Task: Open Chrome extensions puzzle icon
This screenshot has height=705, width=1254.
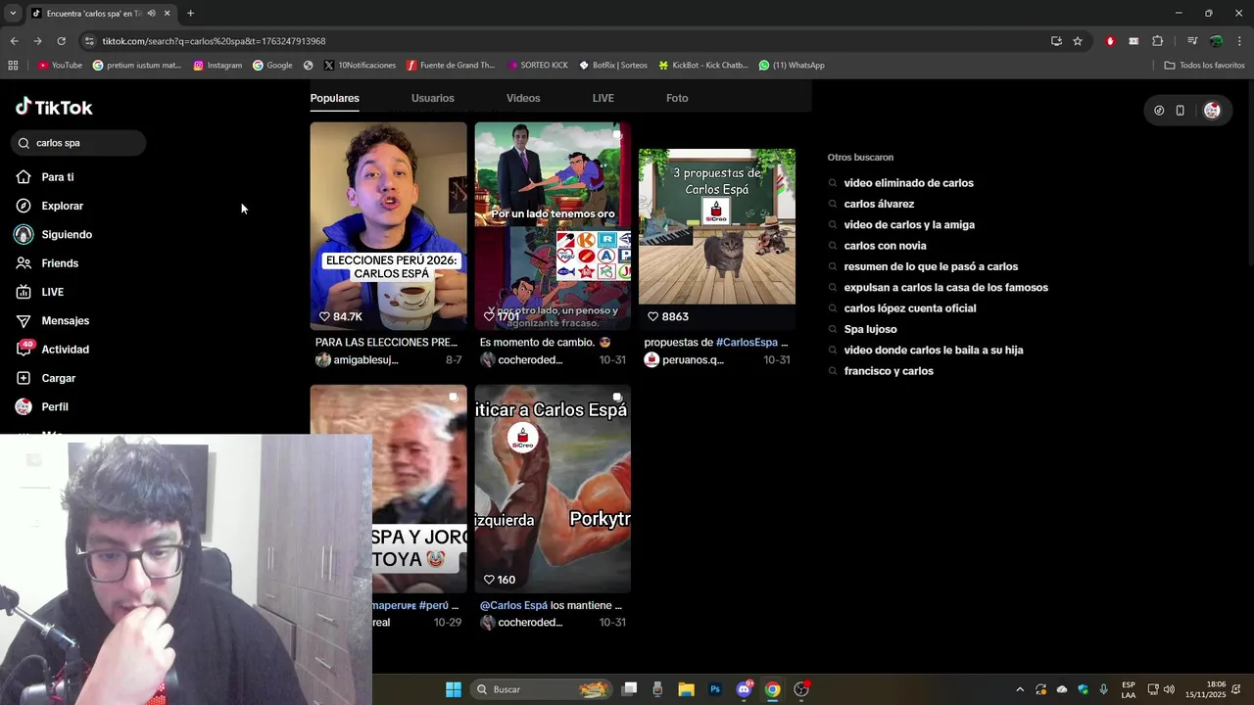Action: click(1157, 41)
